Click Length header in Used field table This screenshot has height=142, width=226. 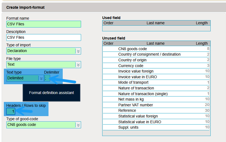(202, 23)
